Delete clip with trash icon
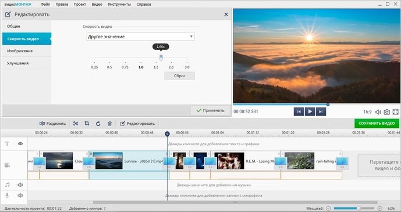 tap(110, 124)
